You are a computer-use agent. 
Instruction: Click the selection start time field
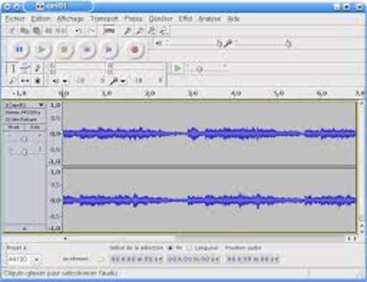point(136,259)
